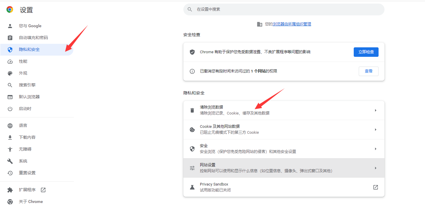
Task: Click the 在设置中搜索 search field
Action: [284, 9]
